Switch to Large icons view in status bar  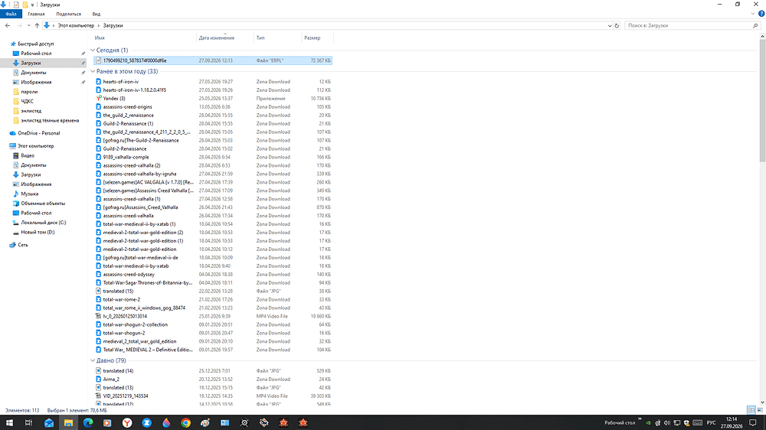click(x=760, y=410)
